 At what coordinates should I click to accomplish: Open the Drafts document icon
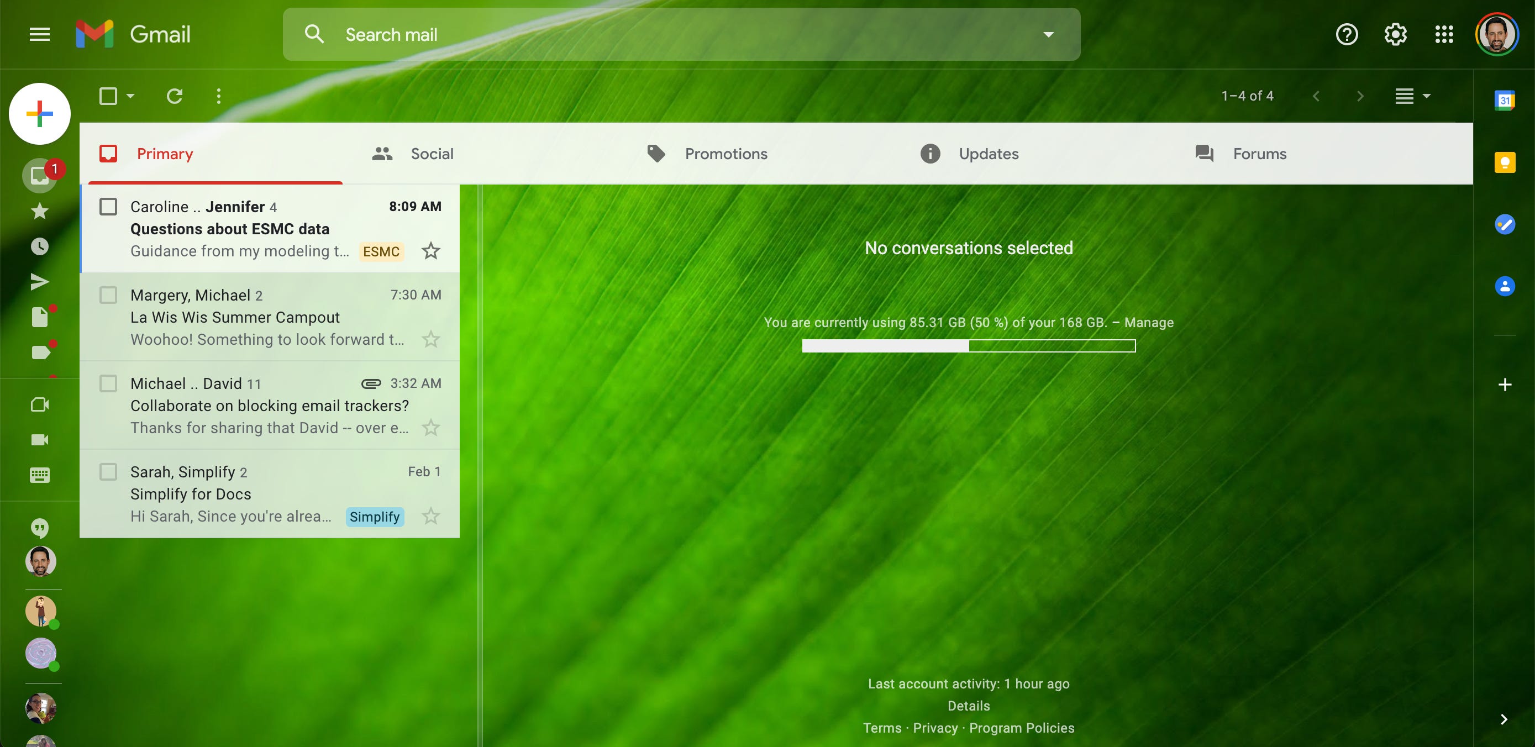click(x=39, y=317)
